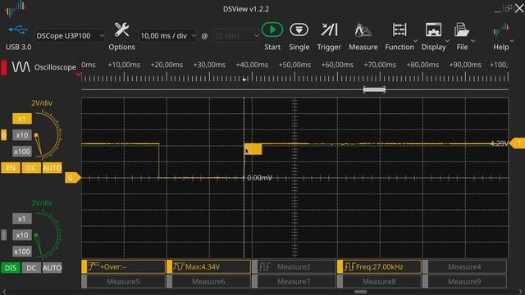
Task: Click the Max:4.34V measurement box
Action: tap(208, 266)
